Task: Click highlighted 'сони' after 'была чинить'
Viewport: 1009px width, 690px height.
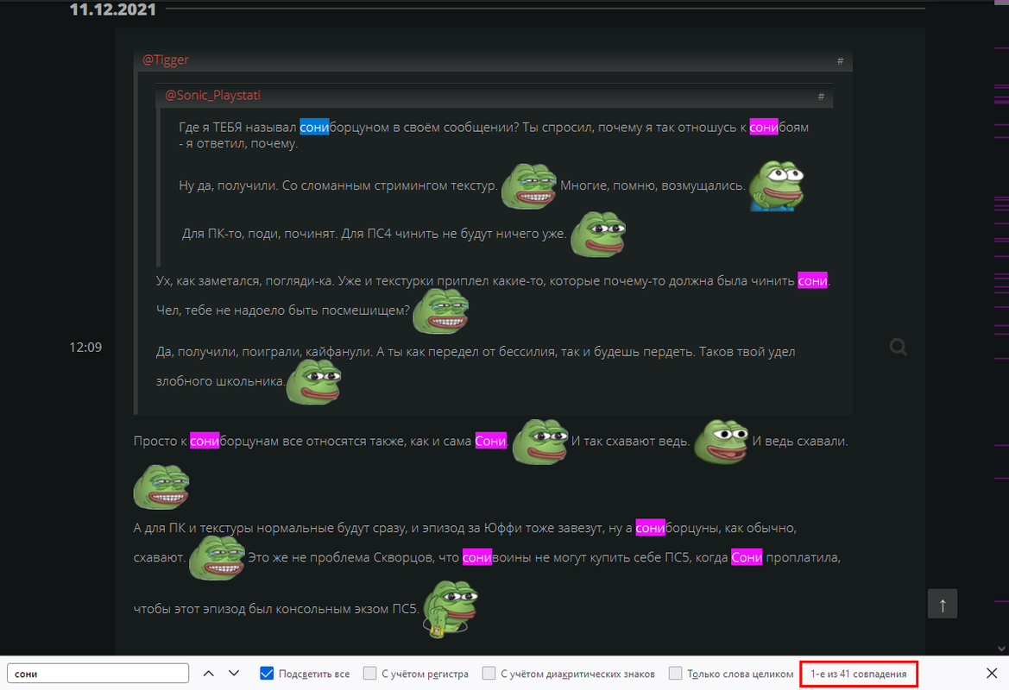Action: click(x=812, y=281)
